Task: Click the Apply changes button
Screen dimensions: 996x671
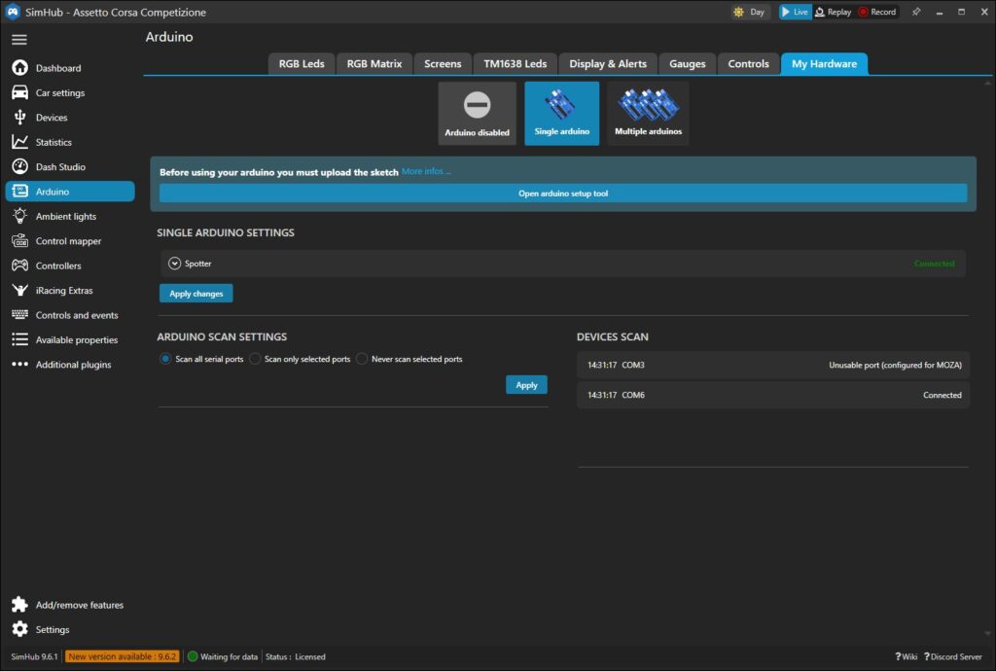Action: click(x=196, y=294)
